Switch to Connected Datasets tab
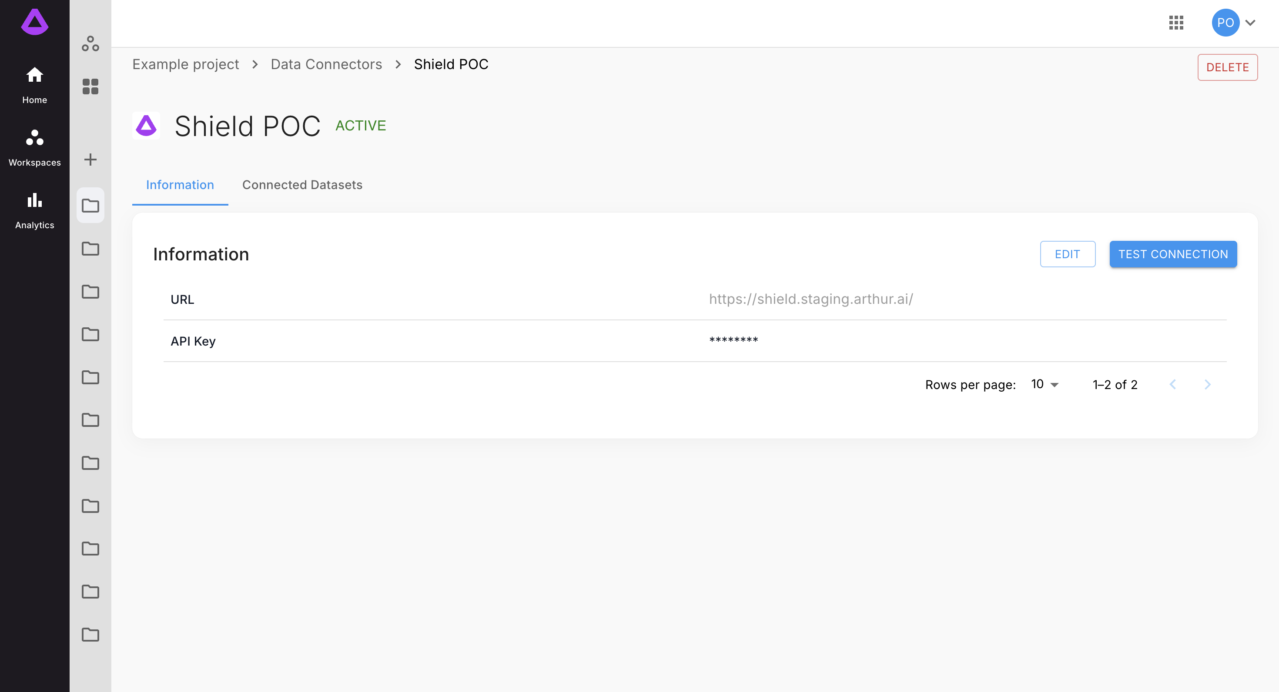 302,185
